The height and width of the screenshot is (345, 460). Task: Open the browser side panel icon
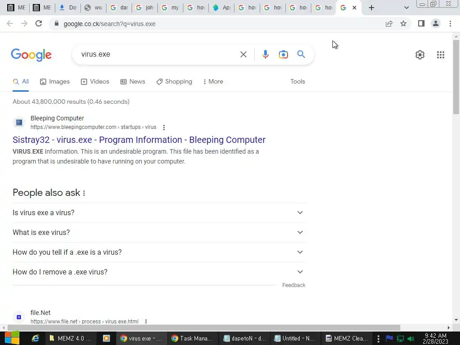421,23
